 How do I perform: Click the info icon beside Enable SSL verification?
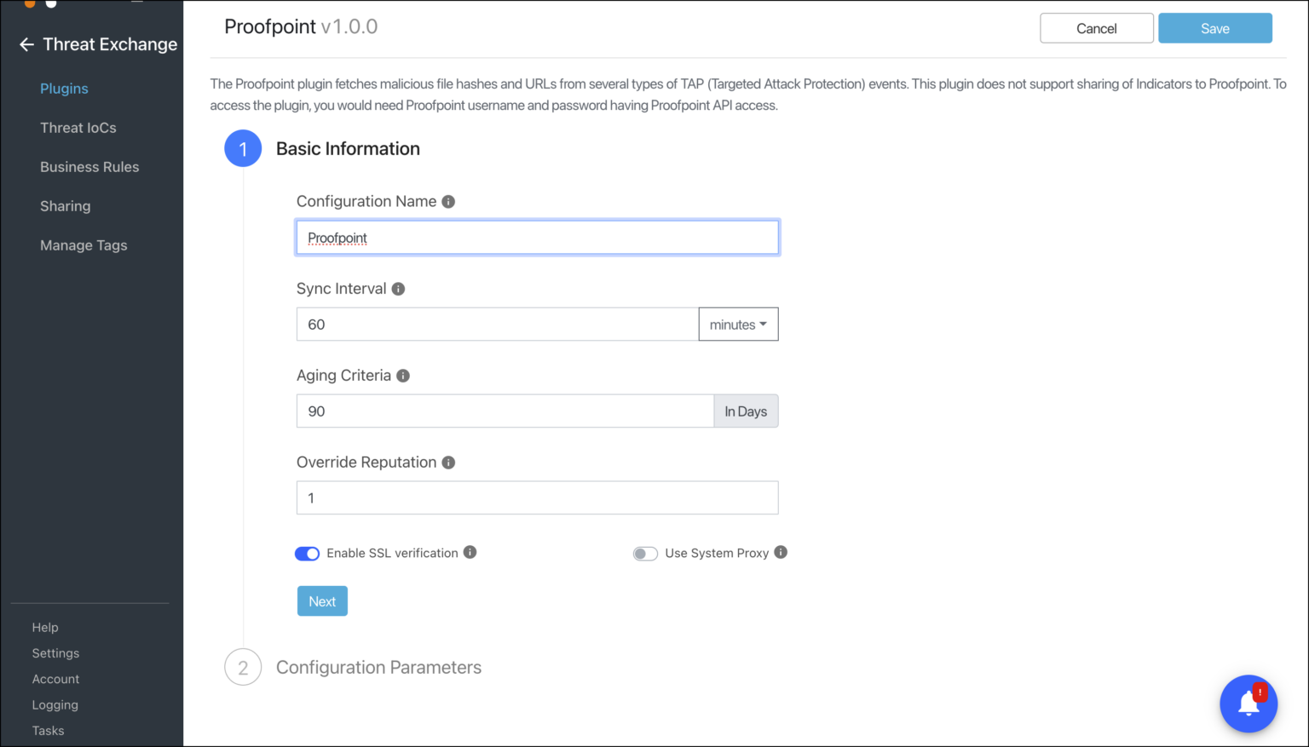pos(470,552)
